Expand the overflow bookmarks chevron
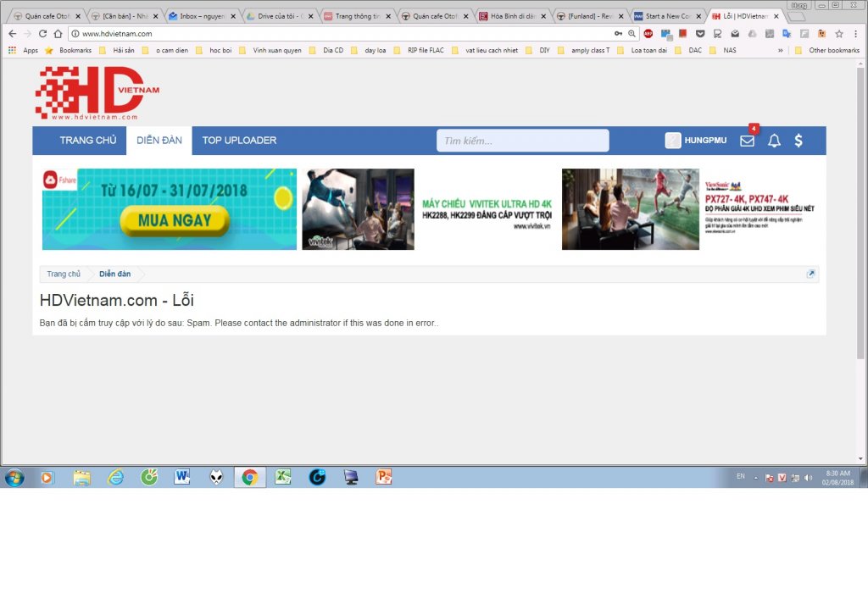Viewport: 868px width, 615px height. (x=781, y=50)
